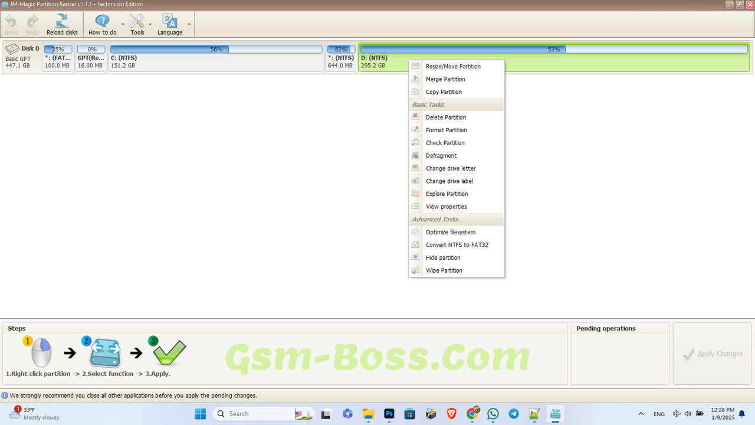Choose Optimize filesystem menu entry
755x425 pixels.
(x=457, y=232)
